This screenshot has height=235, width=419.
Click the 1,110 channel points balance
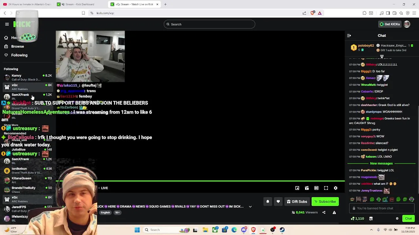point(357,219)
